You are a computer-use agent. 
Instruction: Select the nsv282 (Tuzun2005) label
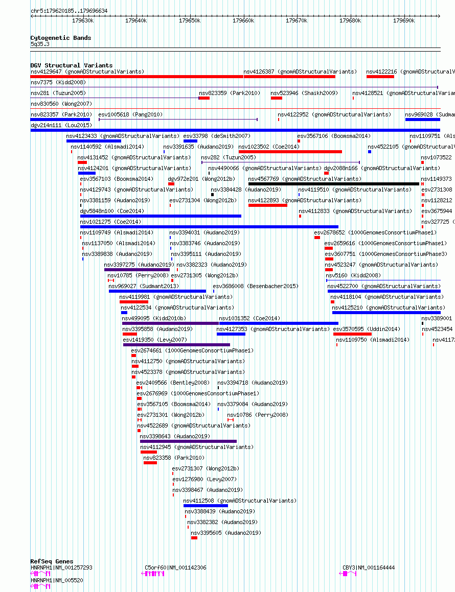click(x=229, y=158)
